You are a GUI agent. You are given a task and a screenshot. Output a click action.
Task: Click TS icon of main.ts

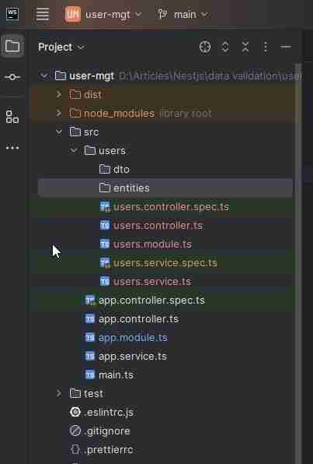(90, 375)
